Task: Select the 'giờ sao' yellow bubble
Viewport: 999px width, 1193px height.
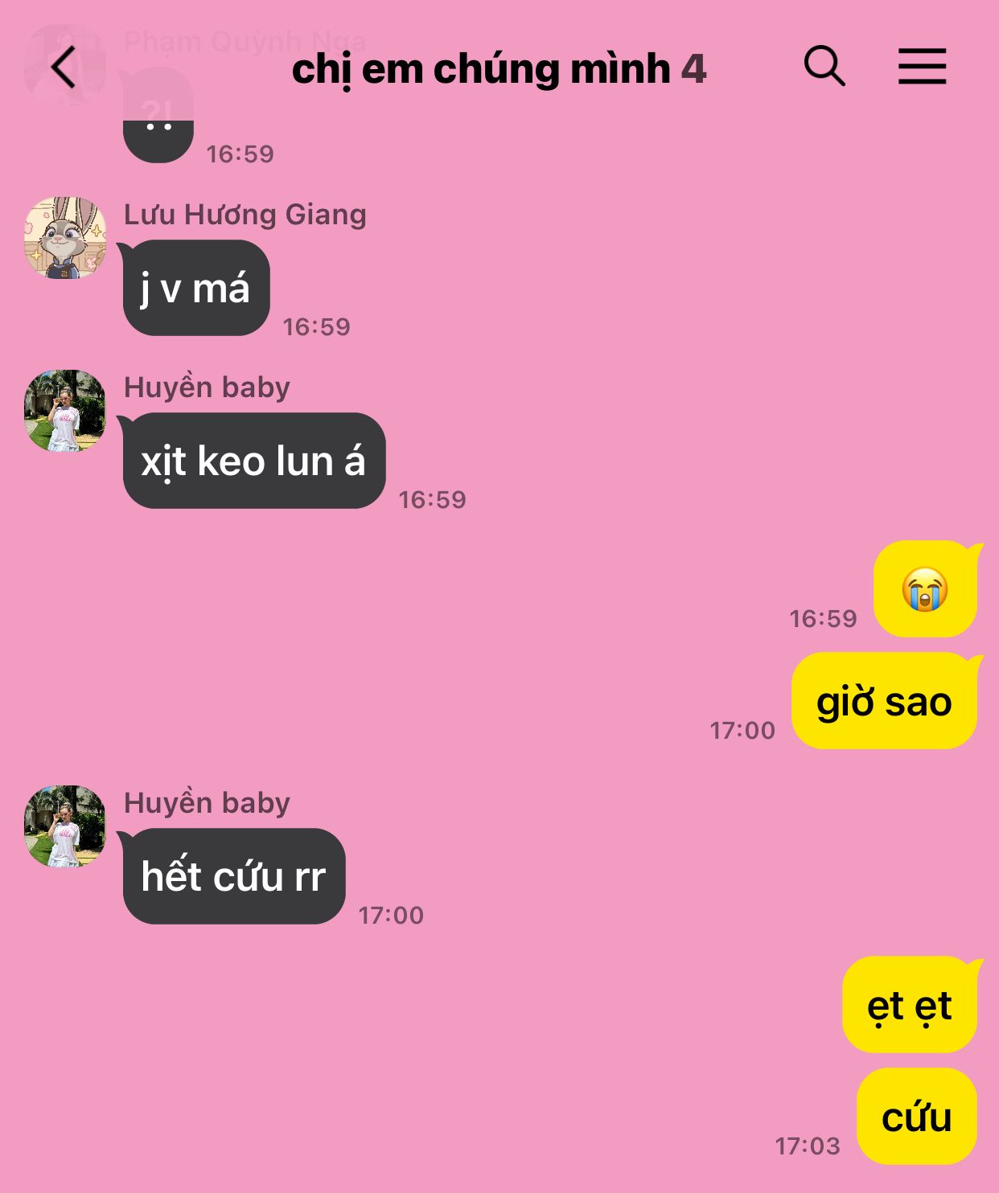Action: coord(885,701)
